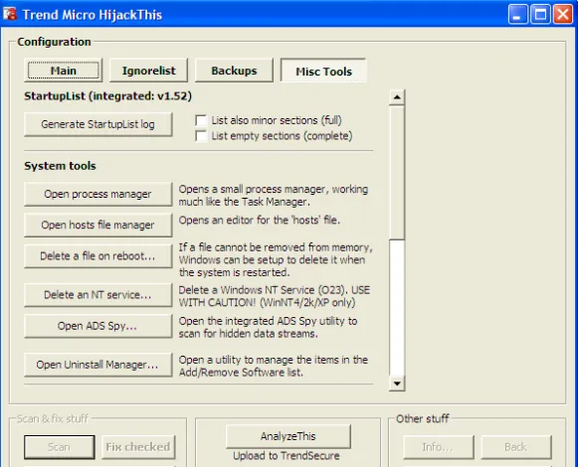The image size is (578, 467).
Task: Click 'Opens an editor for the hosts file' text
Action: point(260,221)
